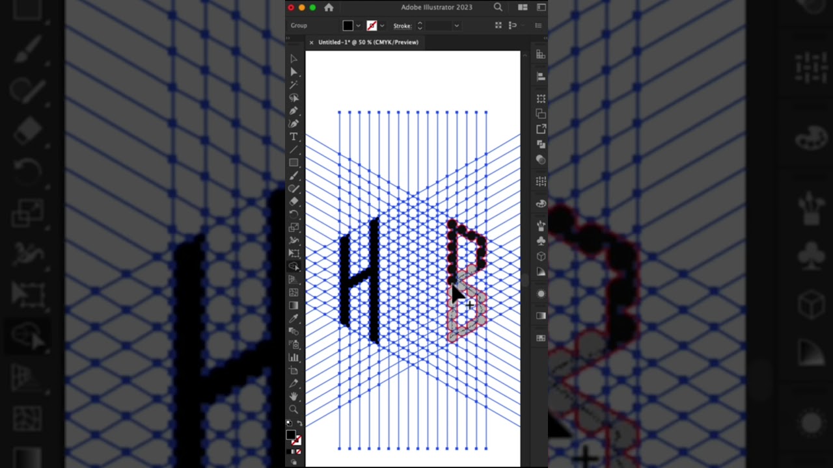
Task: Select the highlighted Live Paint Bucket tool
Action: point(294,266)
